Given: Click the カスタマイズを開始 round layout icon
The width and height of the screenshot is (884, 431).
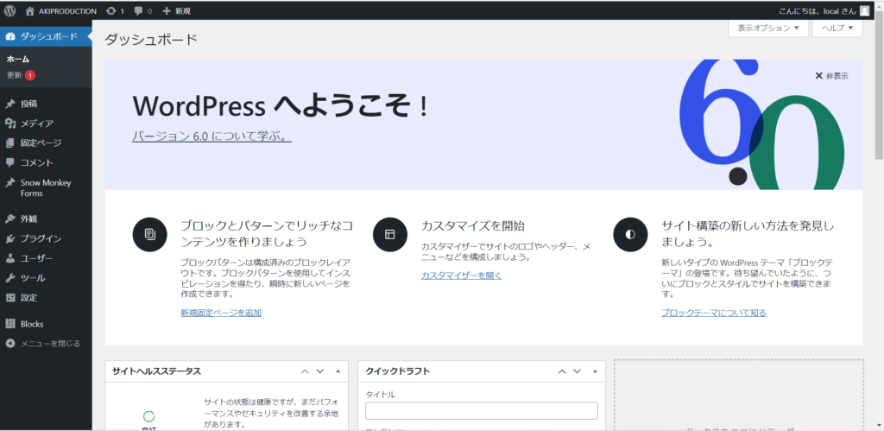Looking at the screenshot, I should (390, 233).
